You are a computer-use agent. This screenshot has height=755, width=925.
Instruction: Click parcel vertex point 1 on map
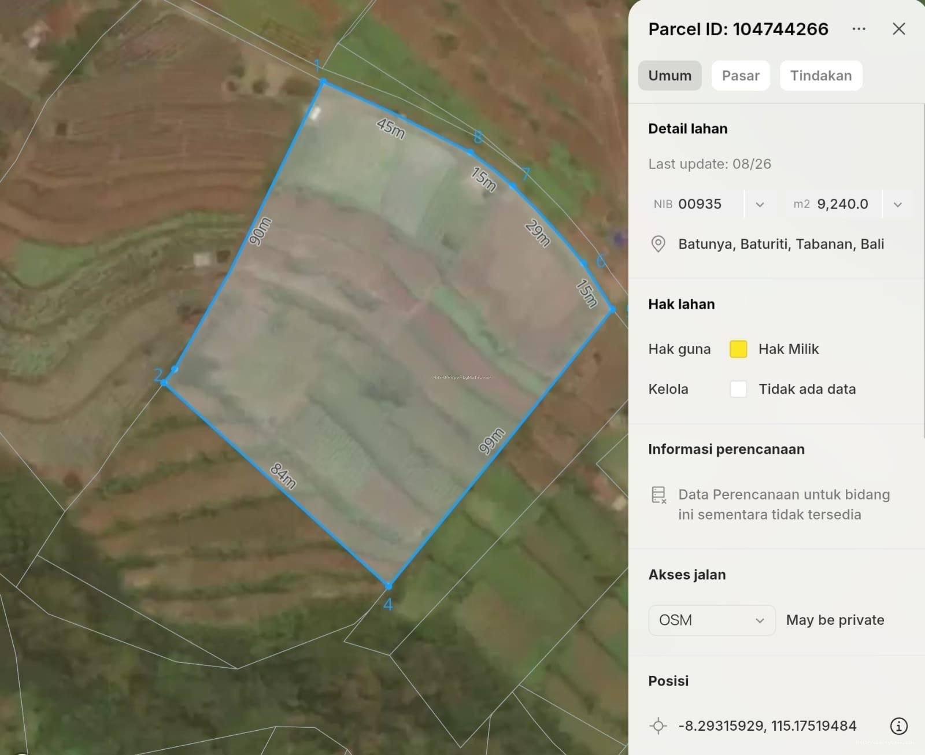[323, 83]
